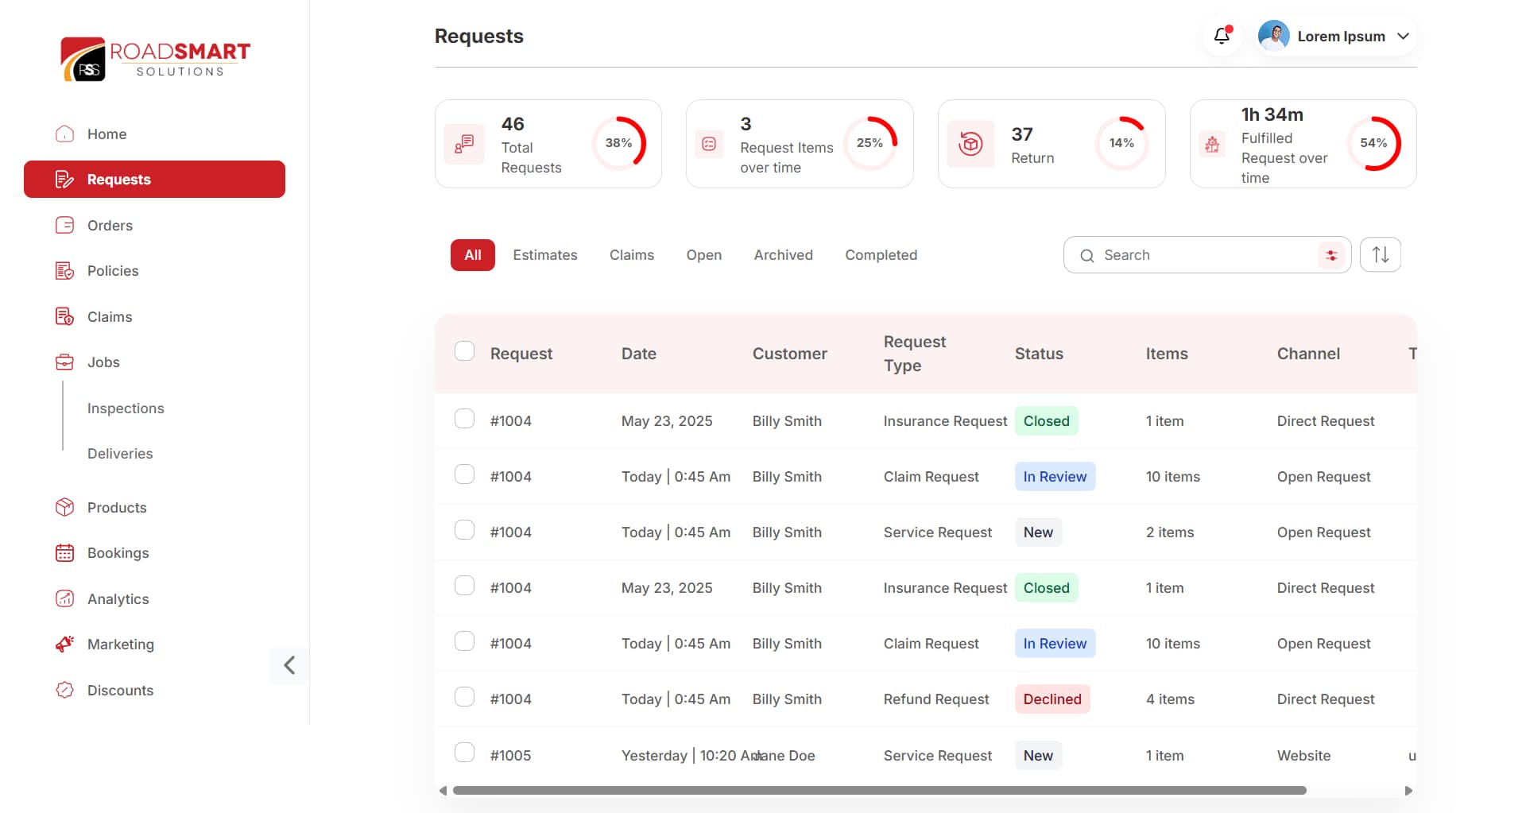Viewport: 1526px width, 813px height.
Task: Click the Home sidebar icon
Action: click(65, 134)
